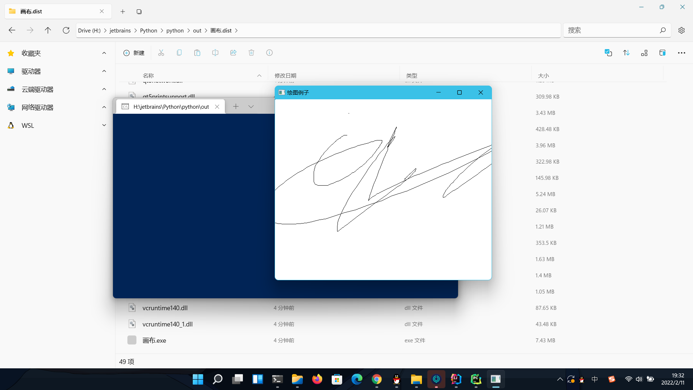The height and width of the screenshot is (390, 693).
Task: Click the cut scissors icon in toolbar
Action: coord(161,53)
